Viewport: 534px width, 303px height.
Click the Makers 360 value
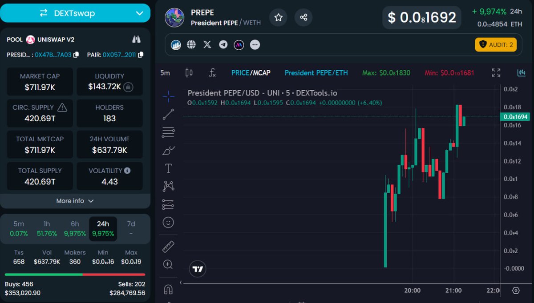[75, 262]
